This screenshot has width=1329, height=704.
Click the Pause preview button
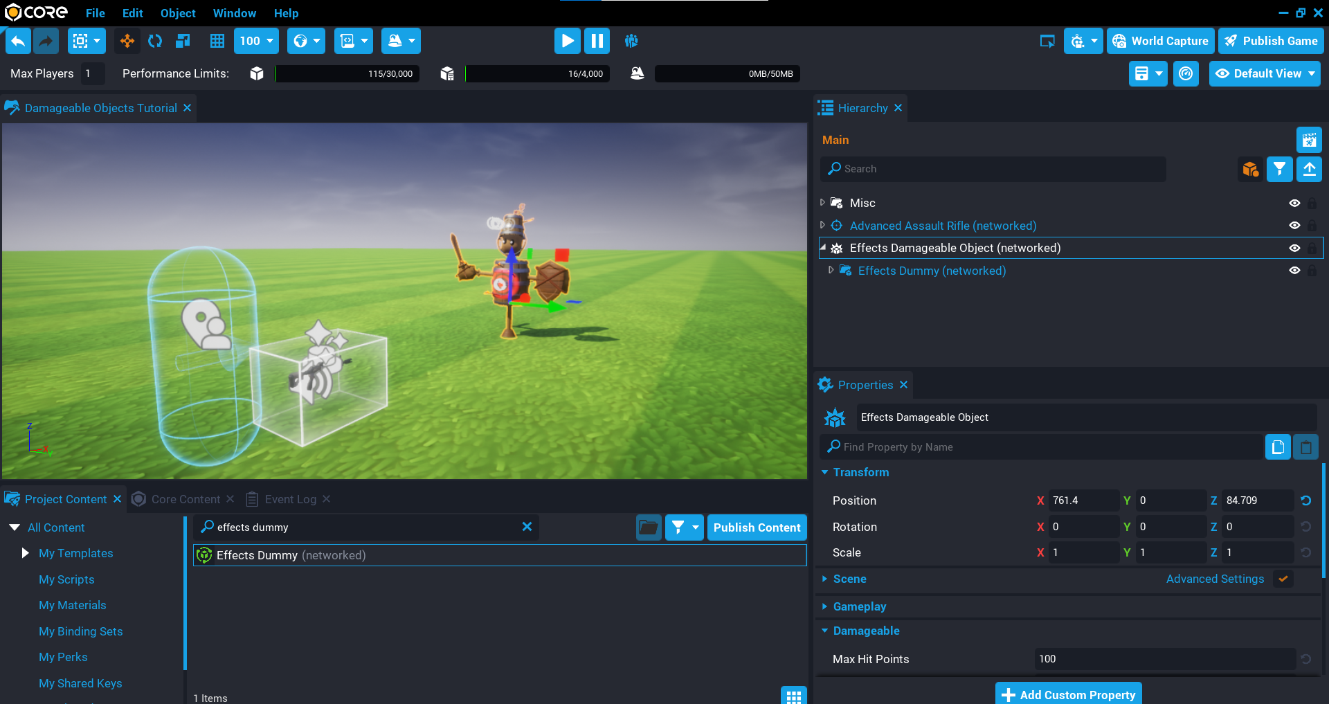[x=597, y=41]
